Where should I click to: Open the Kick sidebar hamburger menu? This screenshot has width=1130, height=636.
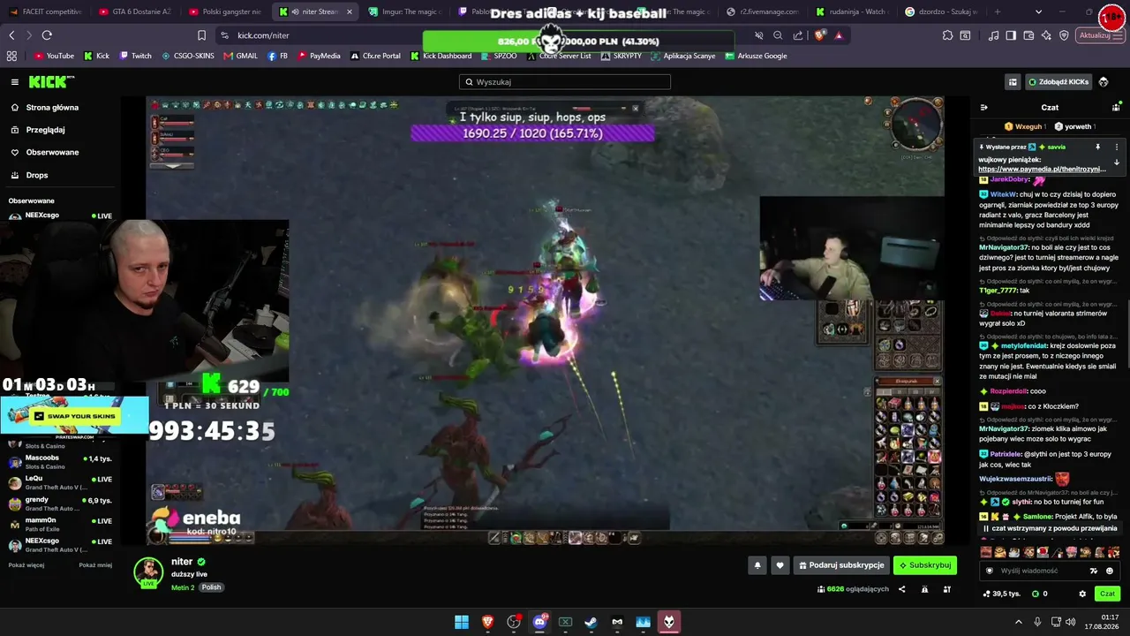15,82
